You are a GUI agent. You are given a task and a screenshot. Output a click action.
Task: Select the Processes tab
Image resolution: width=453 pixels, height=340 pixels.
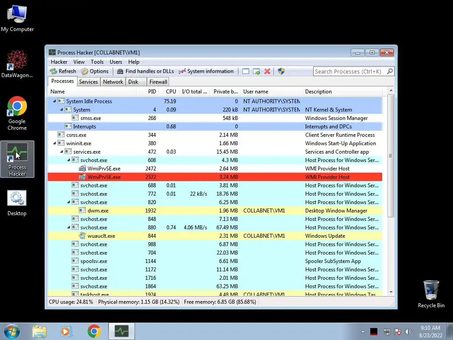tap(62, 81)
